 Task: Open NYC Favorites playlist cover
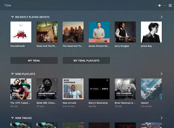[x=125, y=89]
